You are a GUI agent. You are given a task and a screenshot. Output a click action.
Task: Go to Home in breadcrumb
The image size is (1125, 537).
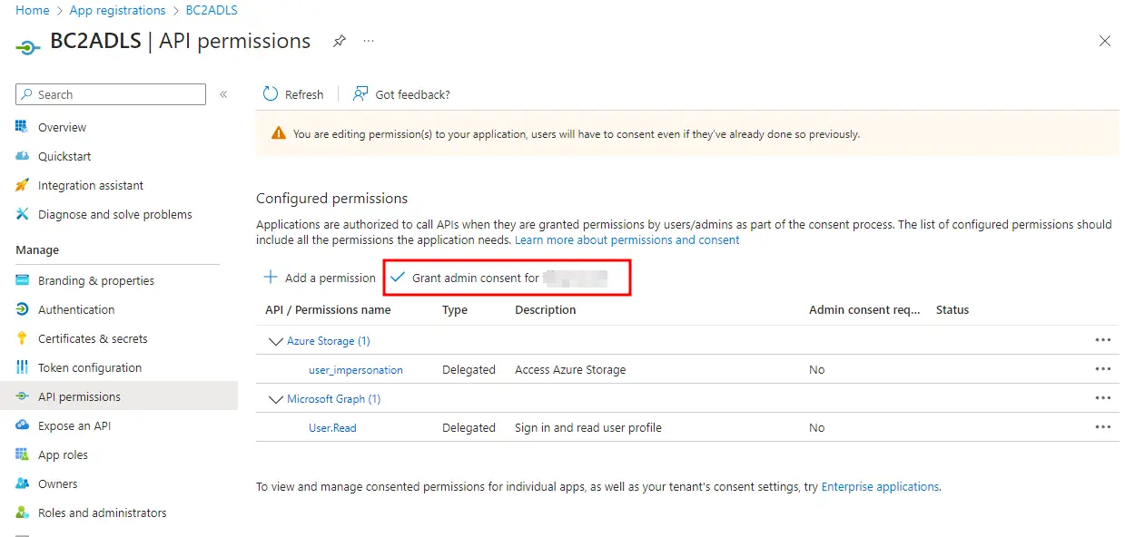33,10
